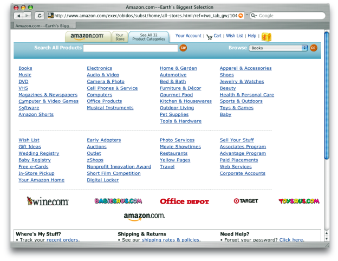Open the DVD category link
This screenshot has height=261, width=338.
(23, 82)
